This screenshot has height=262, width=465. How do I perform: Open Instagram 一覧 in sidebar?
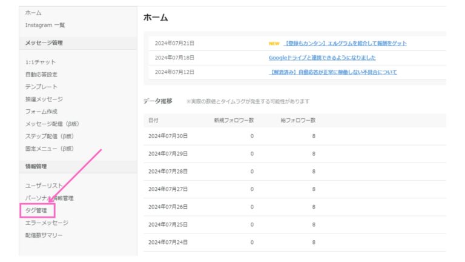click(x=45, y=25)
